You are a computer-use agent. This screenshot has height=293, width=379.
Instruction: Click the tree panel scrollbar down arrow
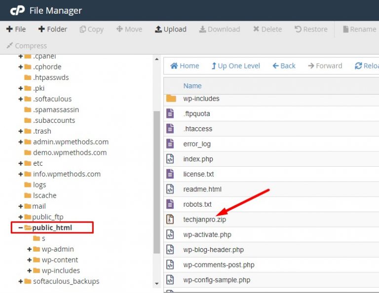coord(157,284)
